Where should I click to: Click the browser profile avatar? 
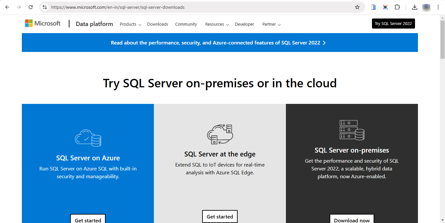click(x=426, y=7)
